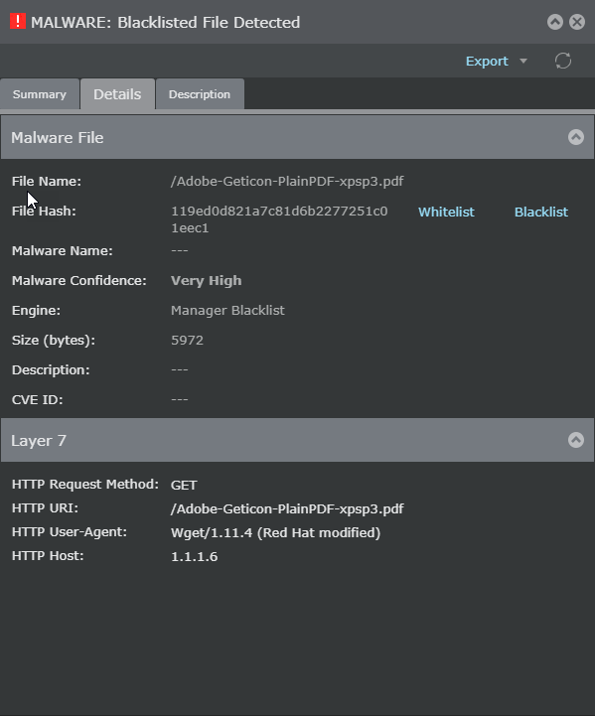595x716 pixels.
Task: Click the File Hash: label
Action: tap(44, 211)
